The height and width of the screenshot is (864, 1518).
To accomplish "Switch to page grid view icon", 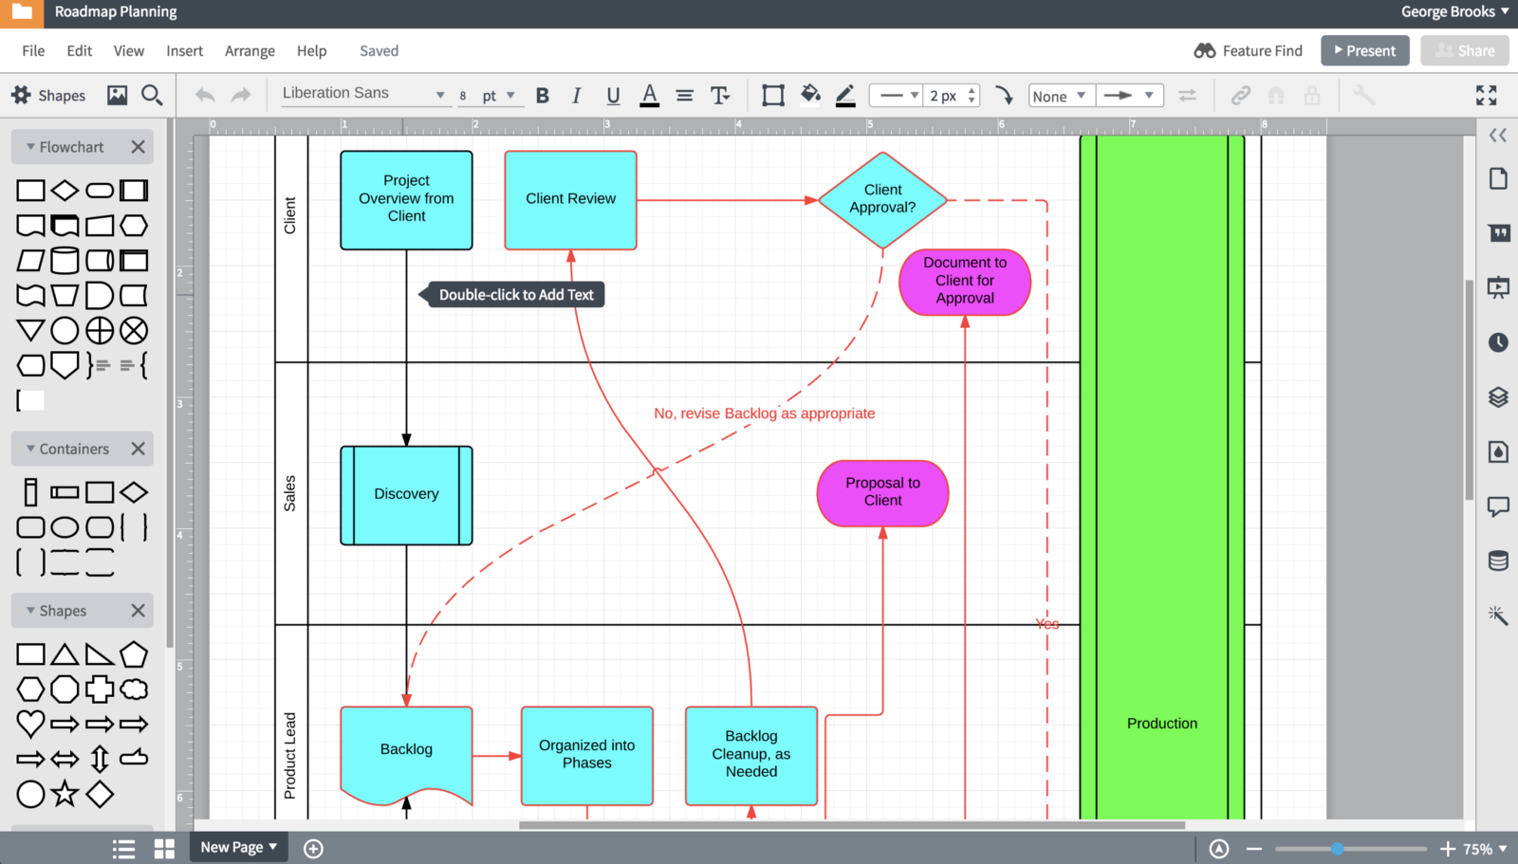I will pos(165,849).
